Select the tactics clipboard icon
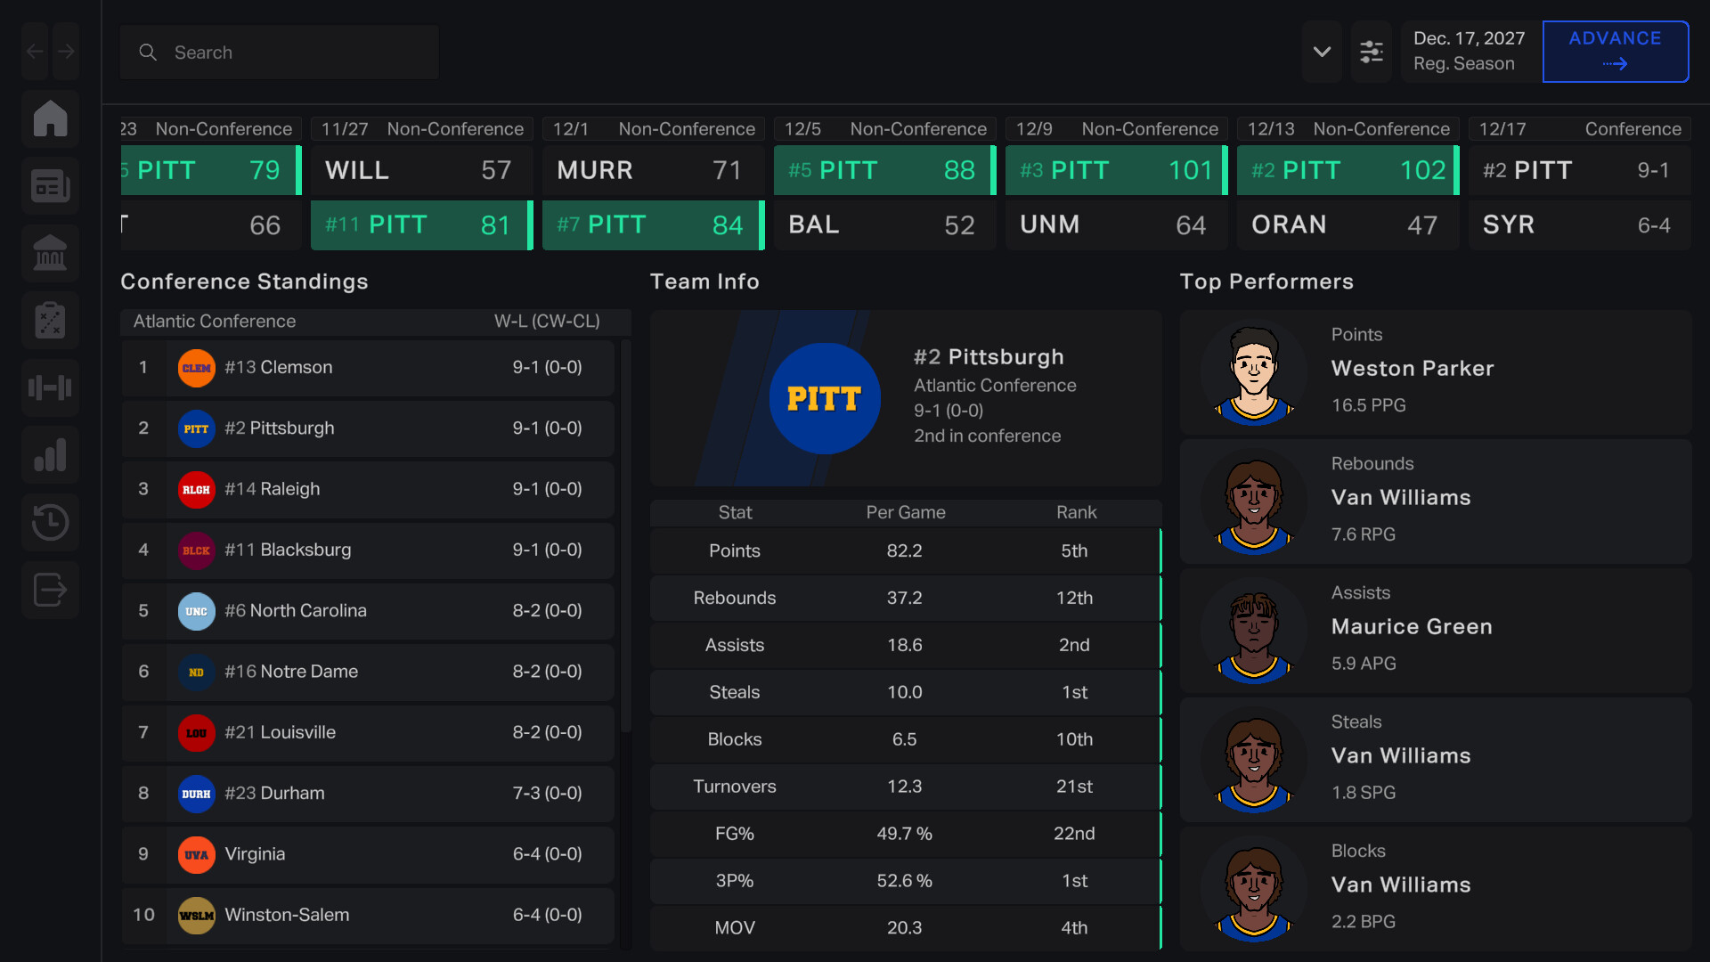 pos(51,320)
